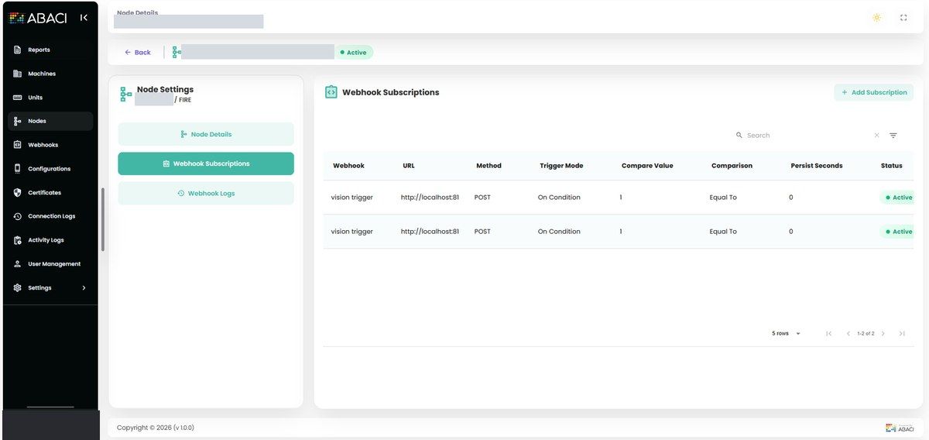Viewport: 929px width, 440px height.
Task: Click the Active status badge in header
Action: click(354, 53)
